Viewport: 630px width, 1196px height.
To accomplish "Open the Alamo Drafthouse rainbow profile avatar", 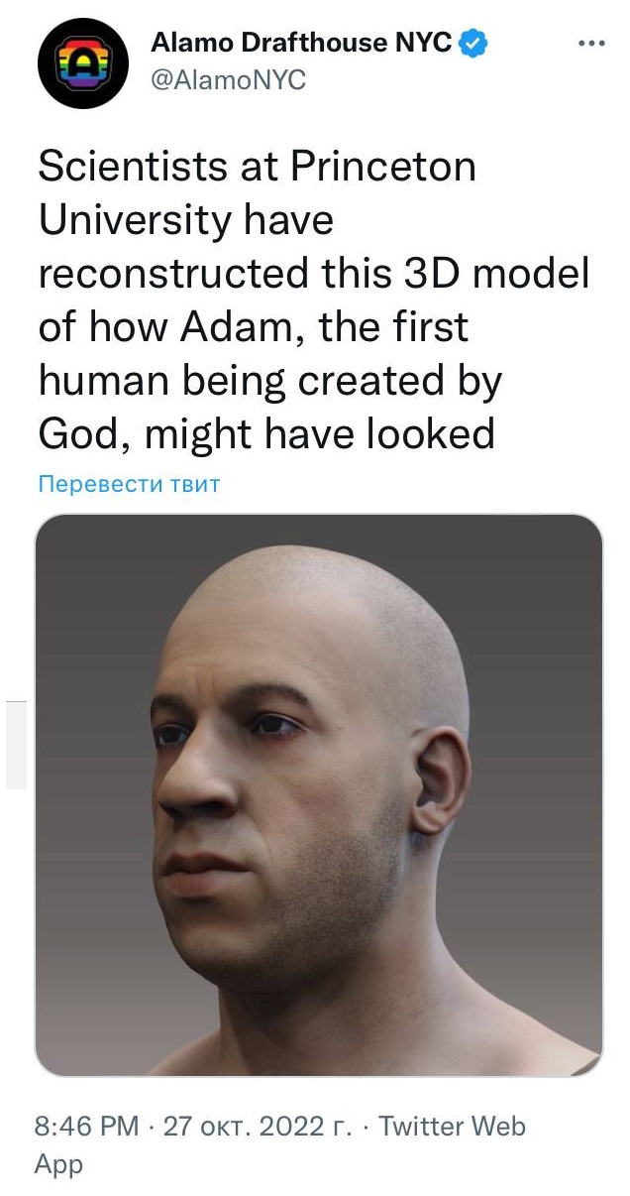I will [83, 63].
